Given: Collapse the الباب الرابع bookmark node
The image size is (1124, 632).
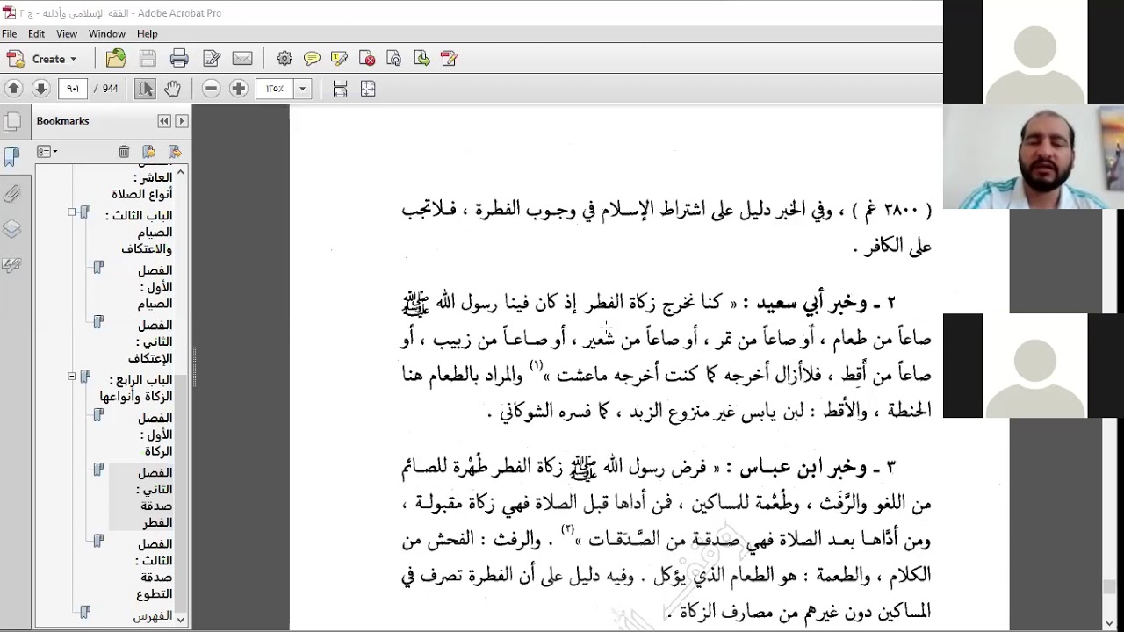Looking at the screenshot, I should 72,377.
